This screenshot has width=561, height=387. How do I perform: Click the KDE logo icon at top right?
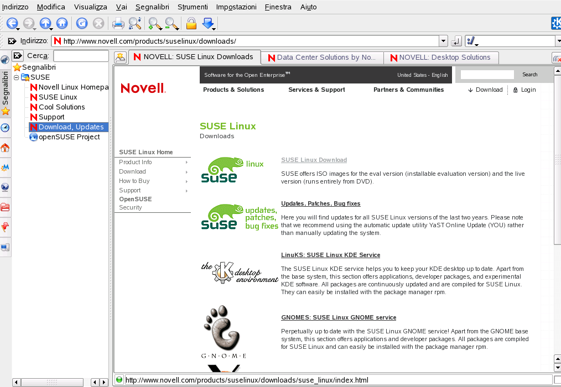point(556,23)
